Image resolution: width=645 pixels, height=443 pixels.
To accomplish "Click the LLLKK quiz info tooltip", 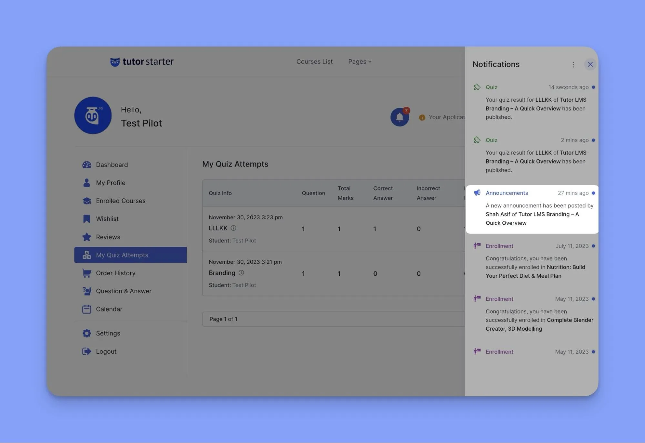I will coord(234,228).
